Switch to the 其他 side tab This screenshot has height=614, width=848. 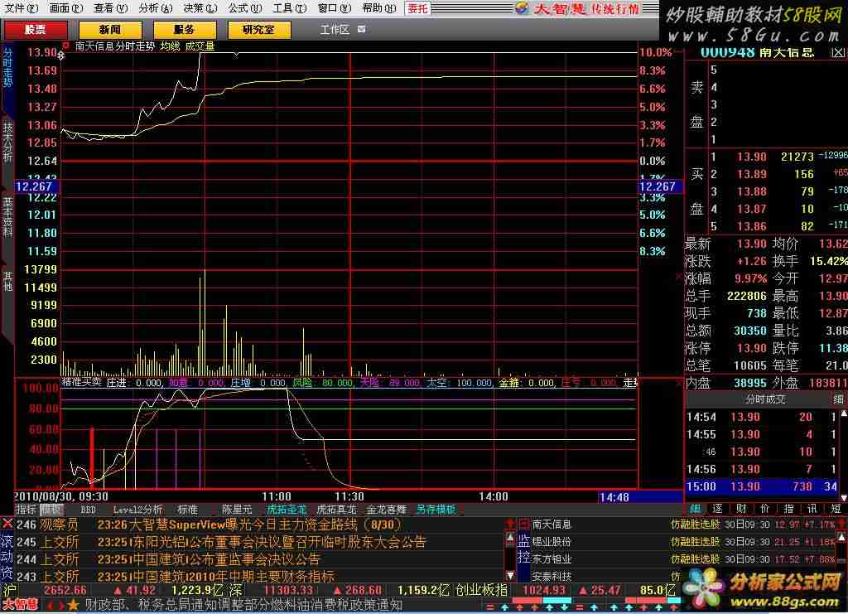7,281
